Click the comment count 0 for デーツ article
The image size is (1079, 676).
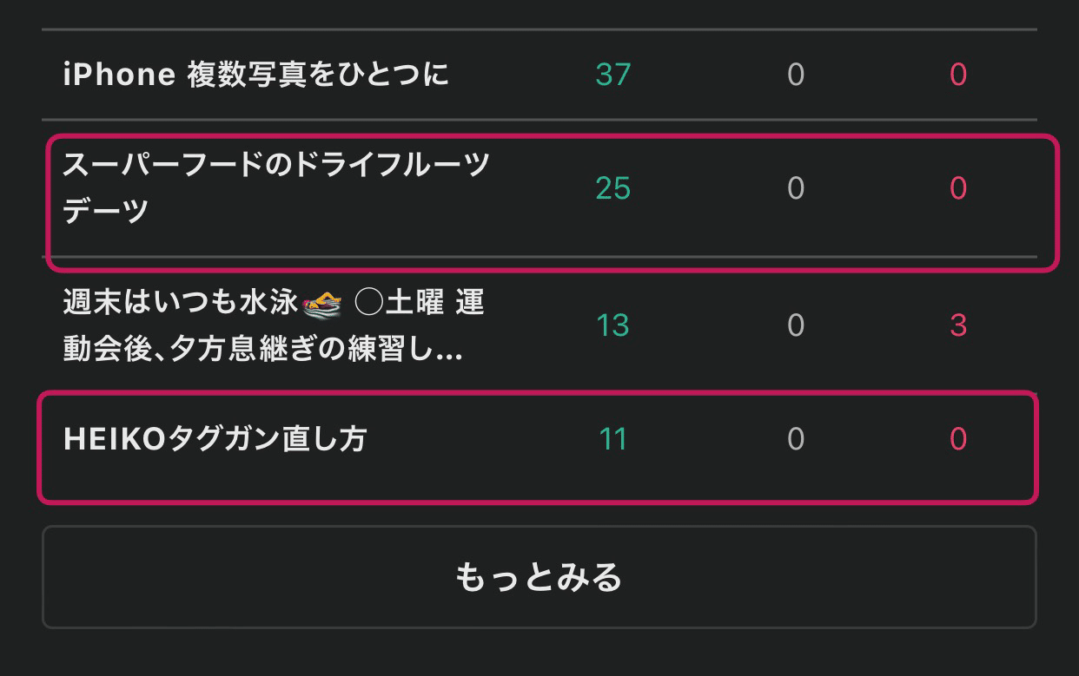[x=795, y=187]
